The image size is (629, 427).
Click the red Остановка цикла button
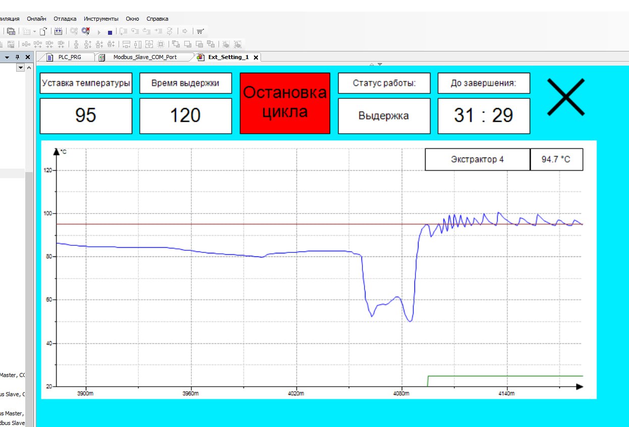(x=285, y=103)
